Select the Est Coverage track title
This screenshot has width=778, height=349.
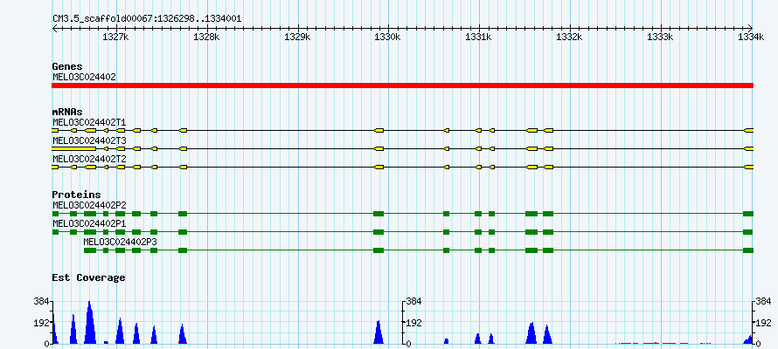pyautogui.click(x=88, y=277)
